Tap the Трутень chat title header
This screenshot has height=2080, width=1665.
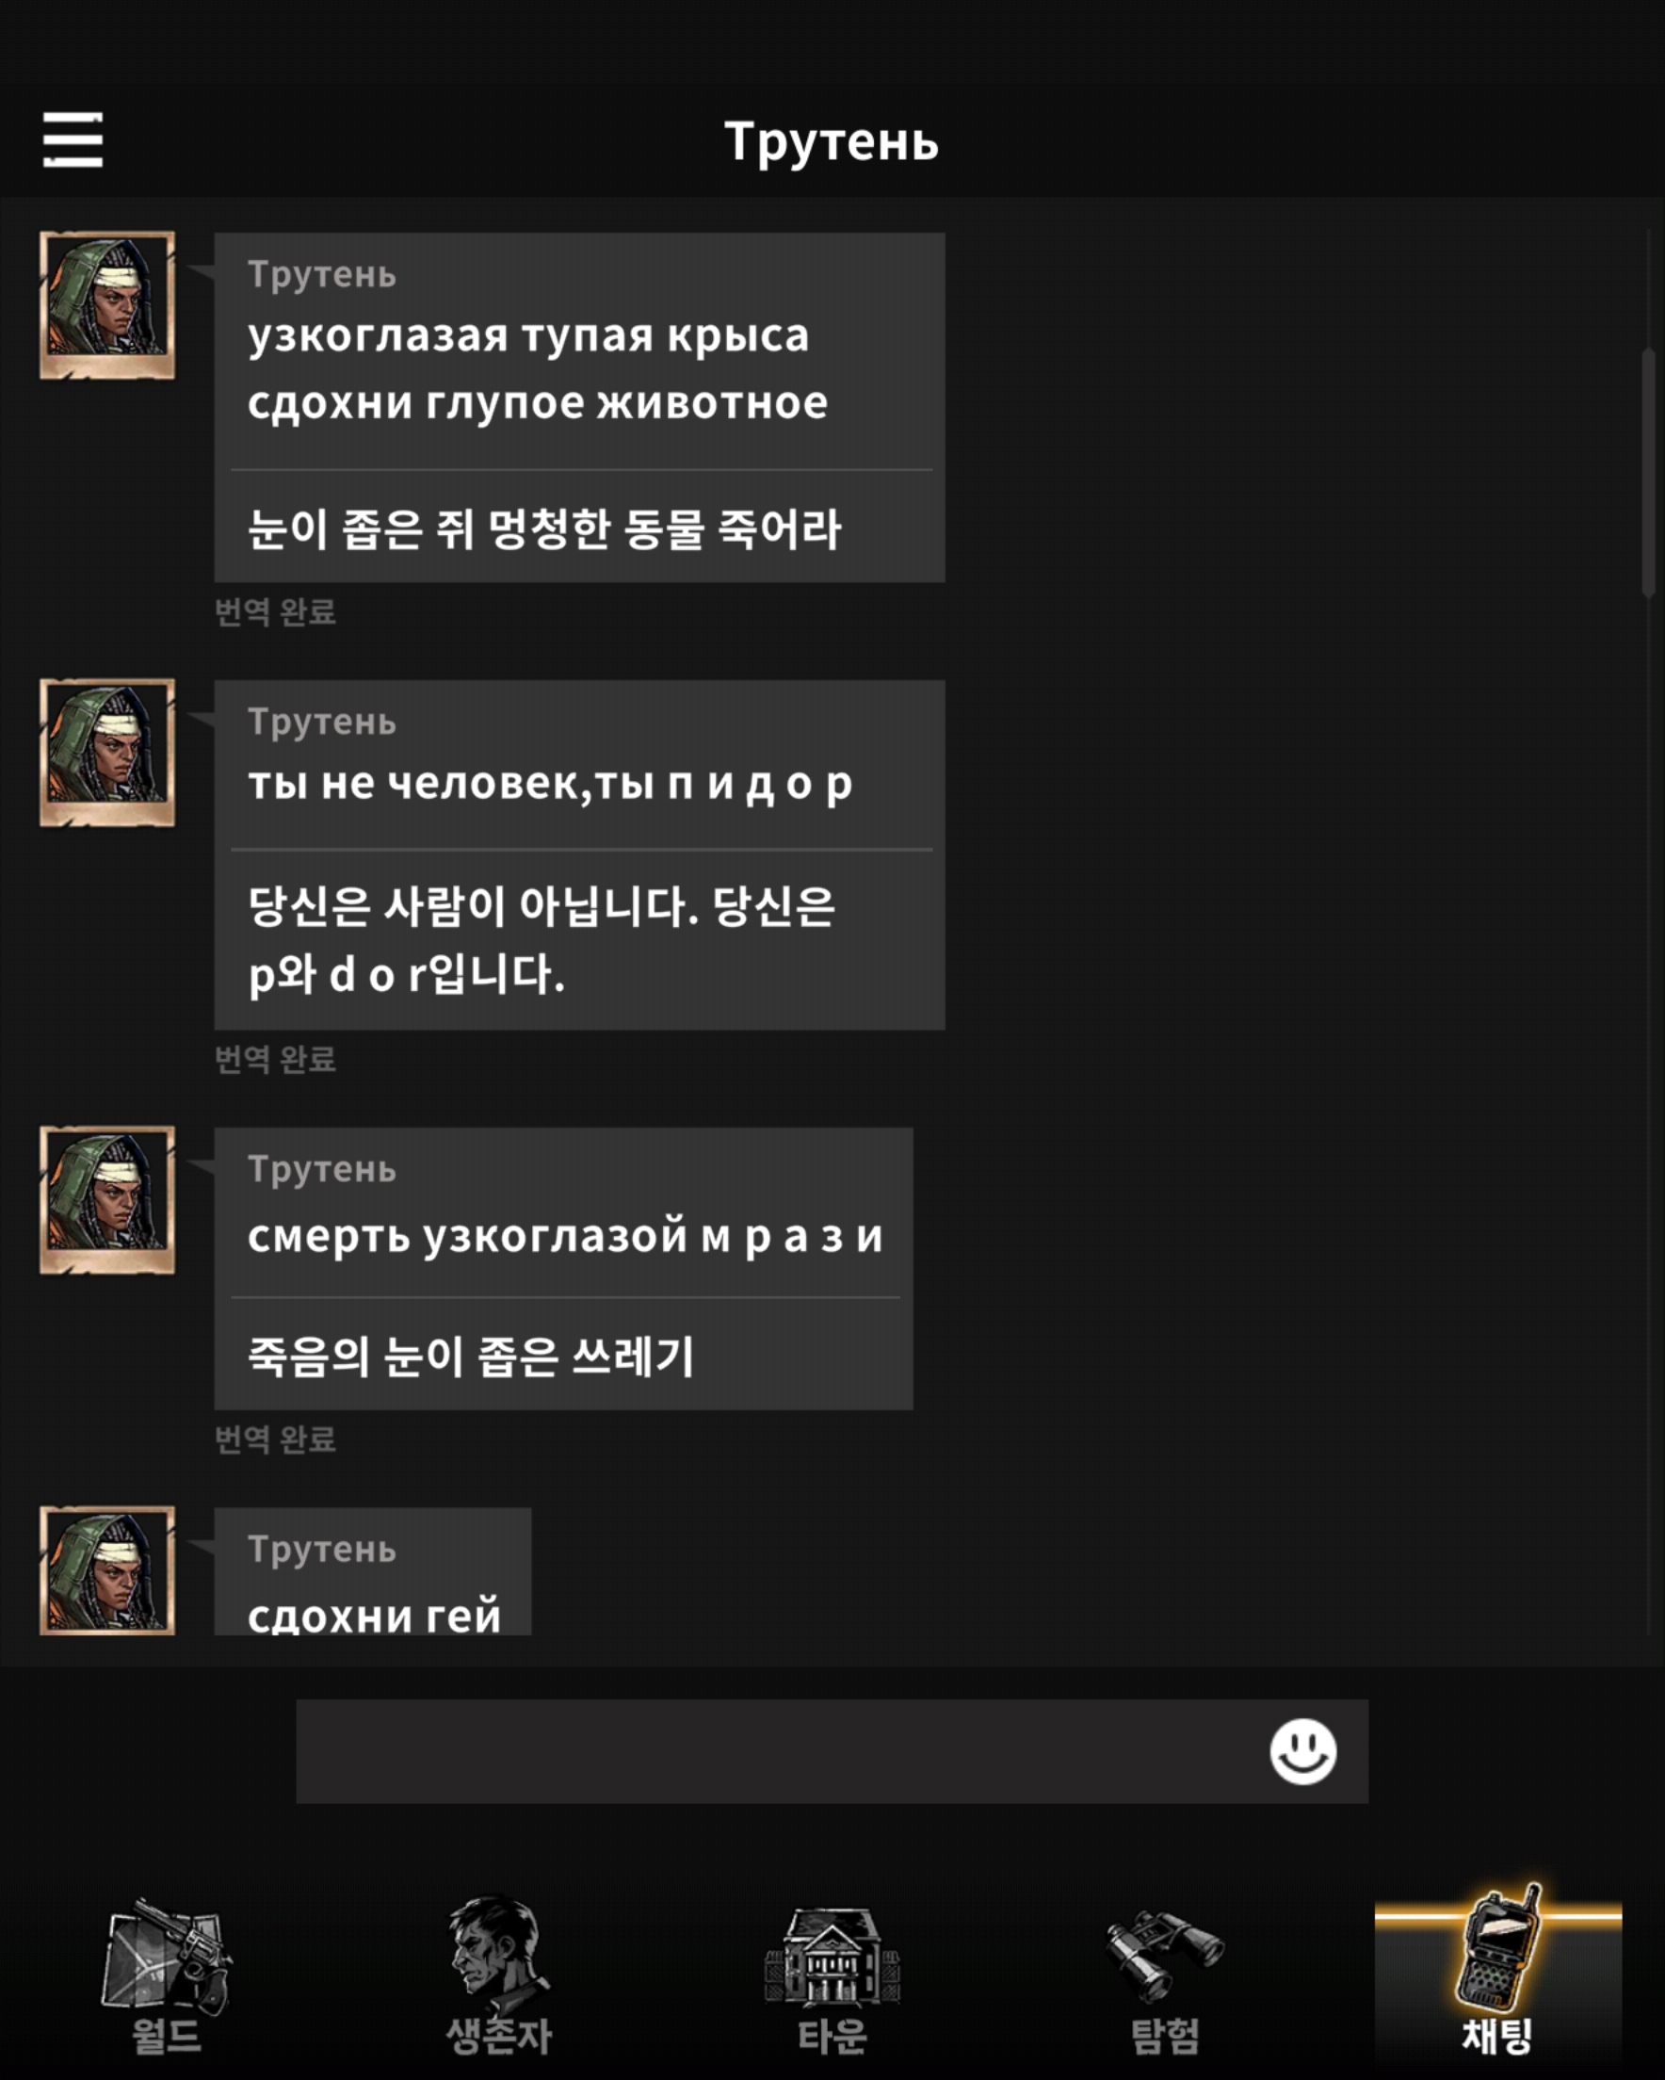pos(832,142)
